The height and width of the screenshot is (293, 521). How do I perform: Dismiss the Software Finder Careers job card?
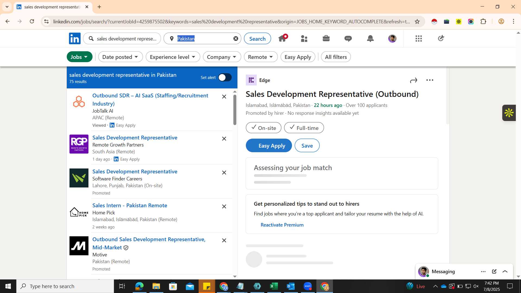click(x=224, y=173)
